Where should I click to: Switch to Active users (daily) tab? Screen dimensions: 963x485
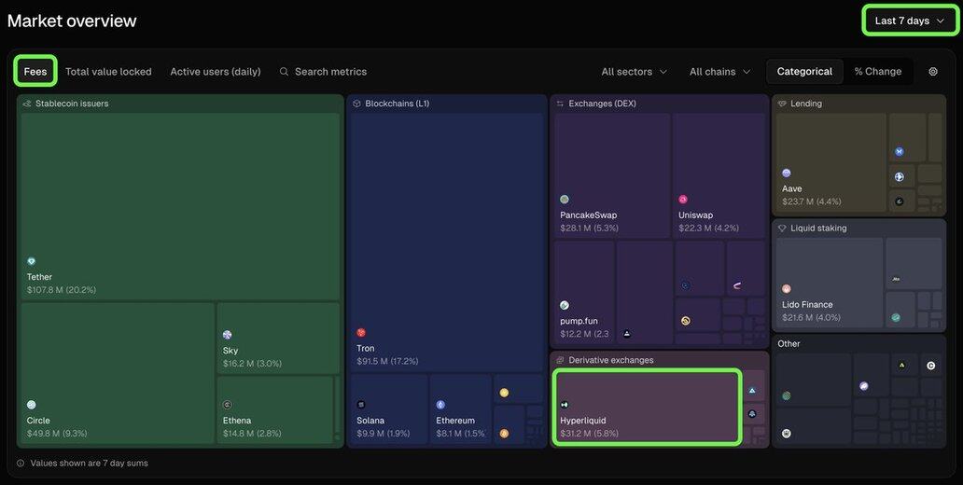click(215, 71)
